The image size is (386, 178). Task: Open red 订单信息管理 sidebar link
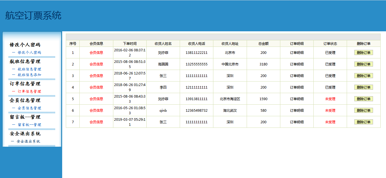[x=29, y=91]
